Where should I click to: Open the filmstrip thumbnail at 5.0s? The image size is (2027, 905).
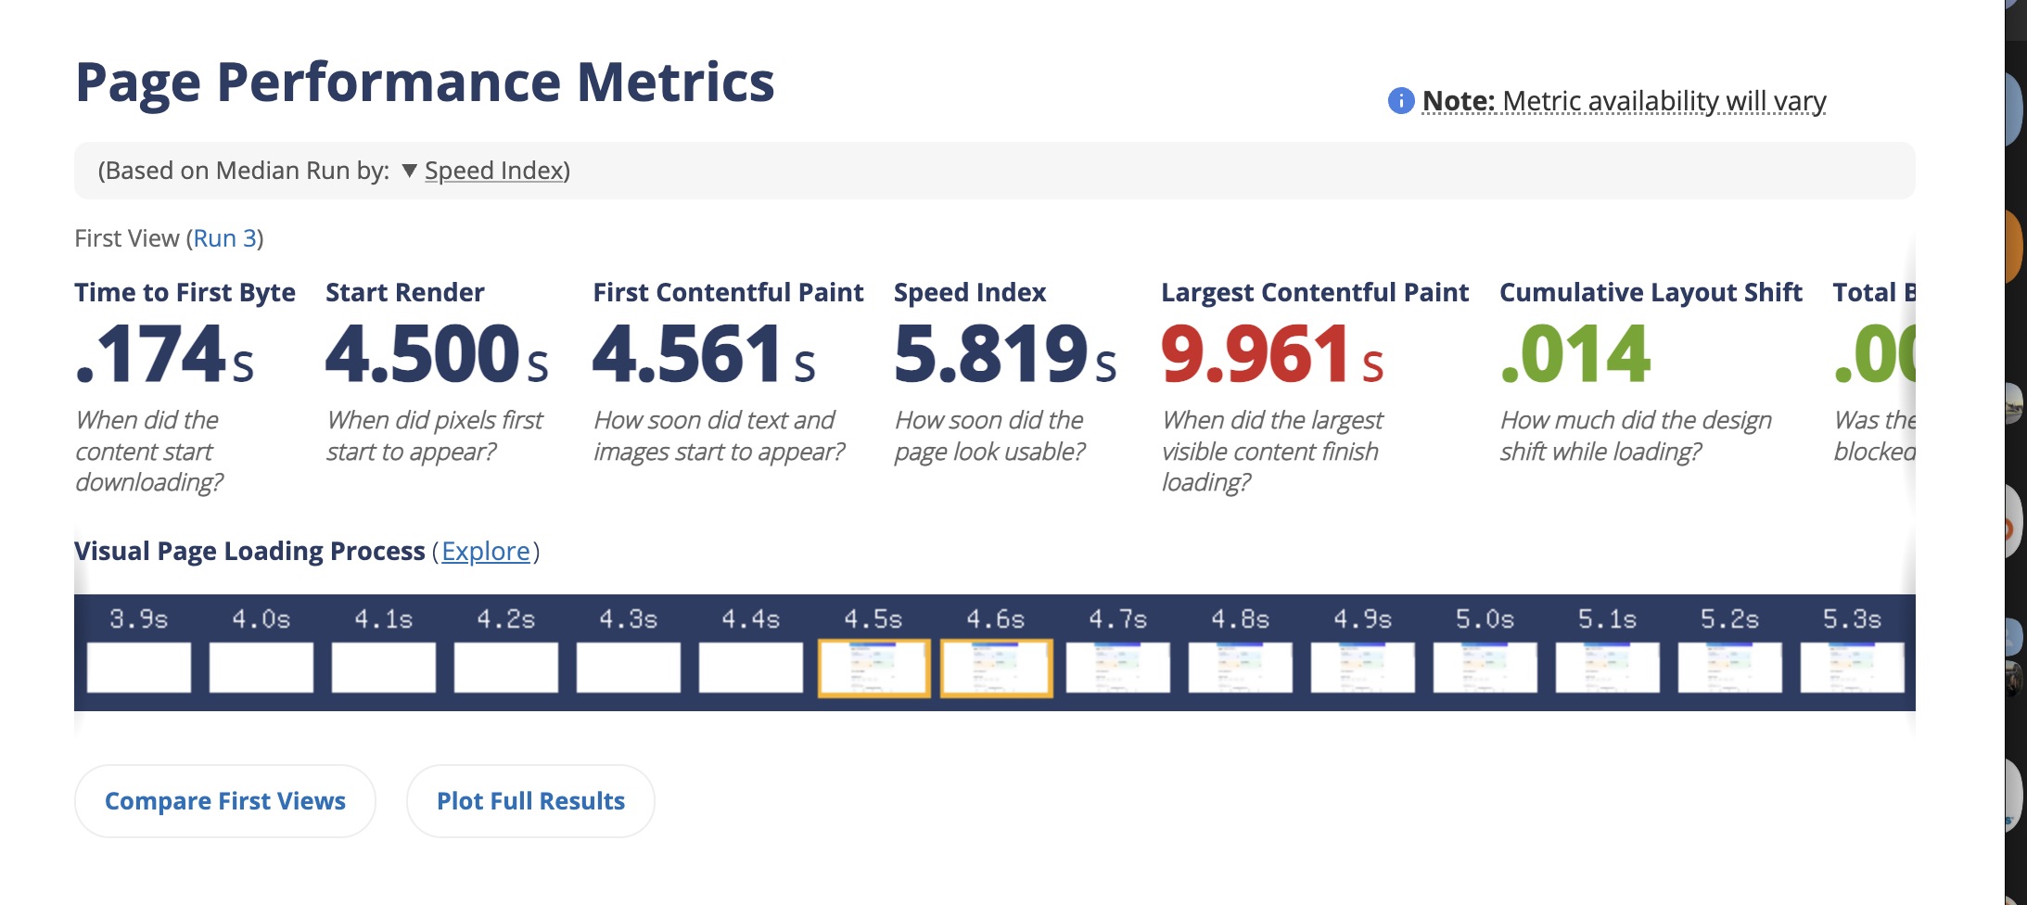[1485, 668]
